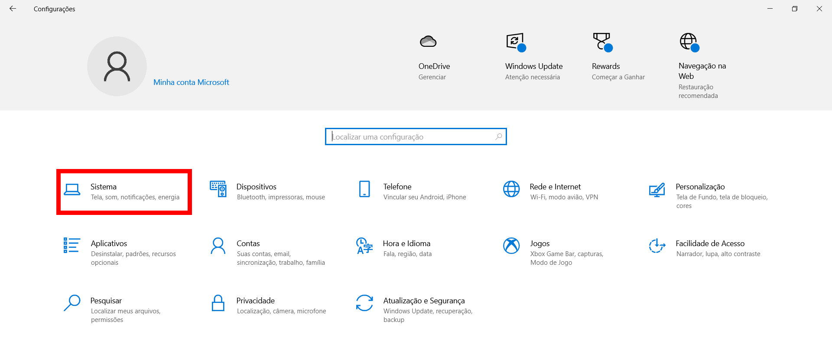
Task: Click the back arrow next to Configurações
Action: click(13, 9)
